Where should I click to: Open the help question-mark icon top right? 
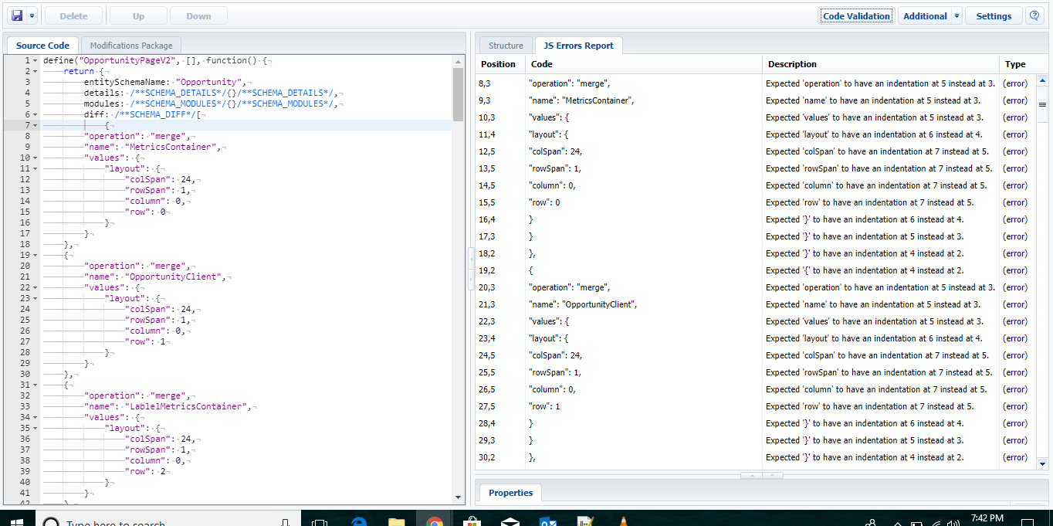tap(1034, 15)
